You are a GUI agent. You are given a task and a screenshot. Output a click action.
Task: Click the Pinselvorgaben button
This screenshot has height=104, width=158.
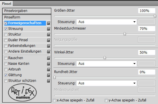[x=27, y=11]
